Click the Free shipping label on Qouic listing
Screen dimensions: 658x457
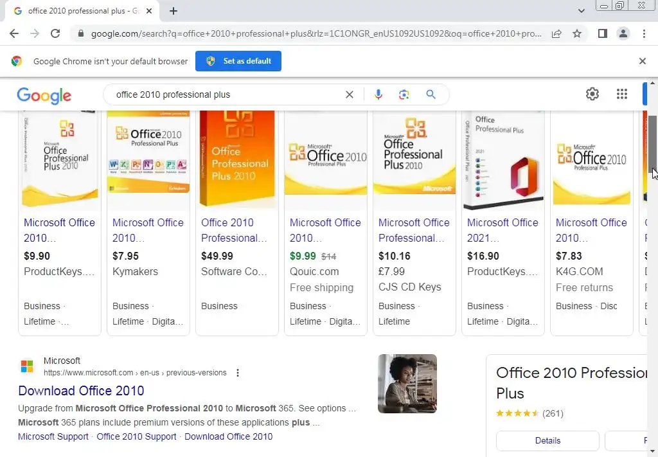tap(321, 287)
